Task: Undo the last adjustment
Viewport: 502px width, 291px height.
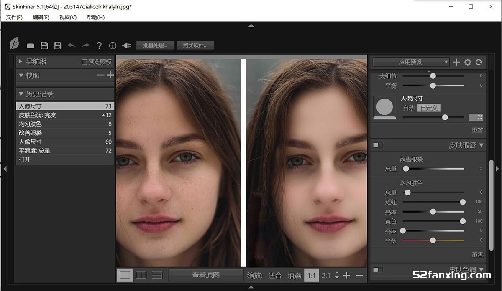Action: [72, 45]
